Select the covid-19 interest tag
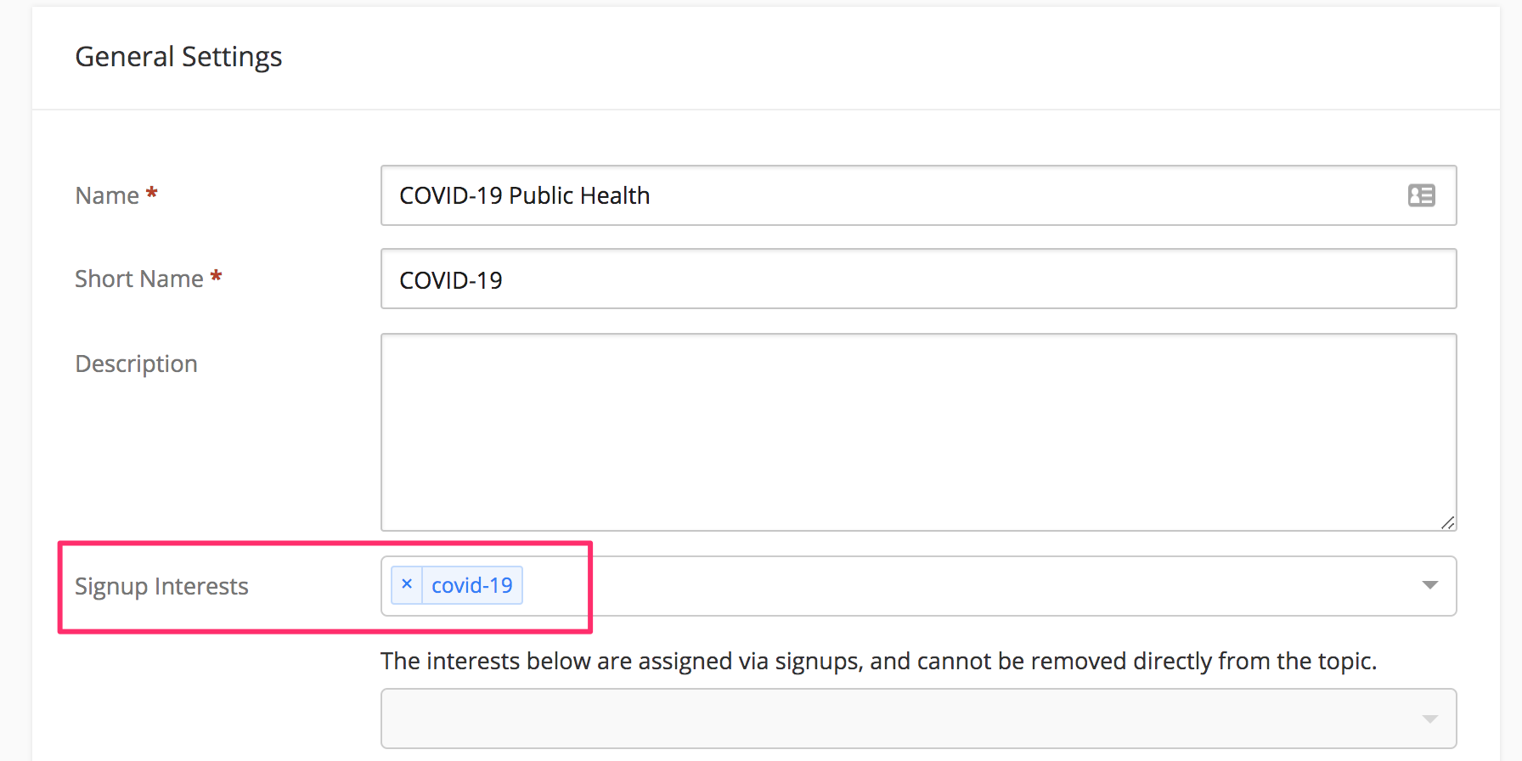The height and width of the screenshot is (761, 1522). (472, 584)
